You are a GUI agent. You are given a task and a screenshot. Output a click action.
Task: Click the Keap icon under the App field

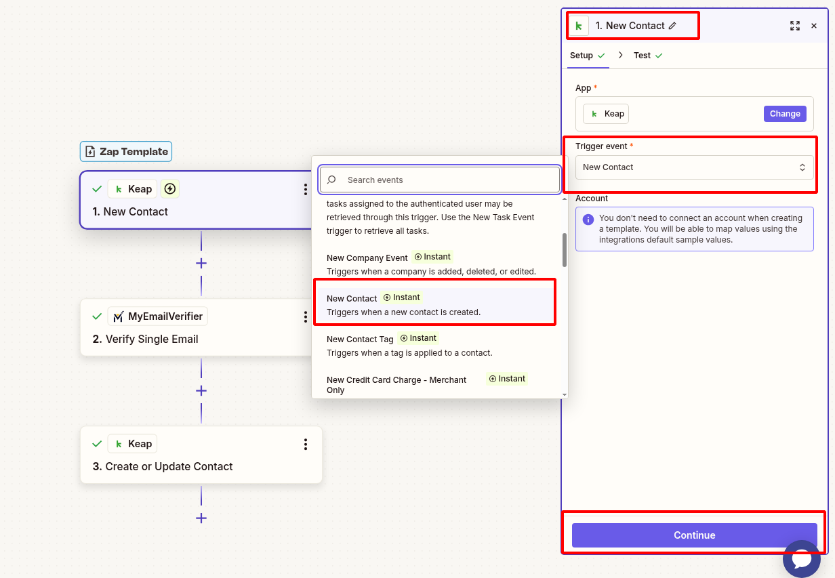[x=594, y=113]
